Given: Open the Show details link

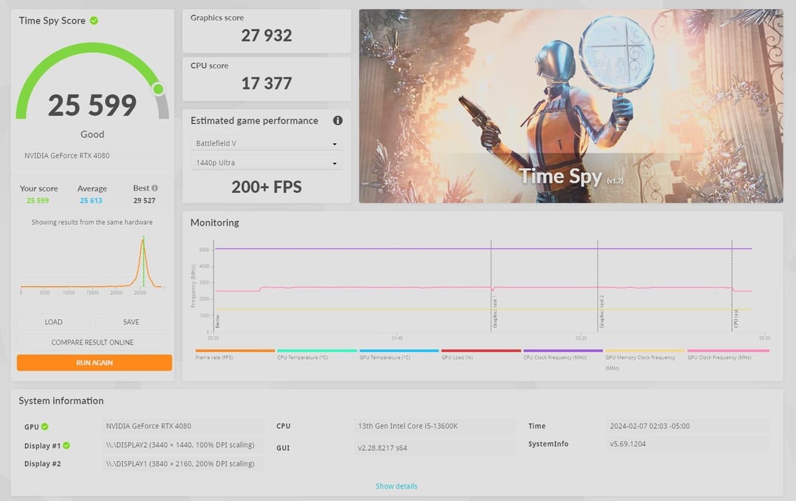Looking at the screenshot, I should coord(397,486).
